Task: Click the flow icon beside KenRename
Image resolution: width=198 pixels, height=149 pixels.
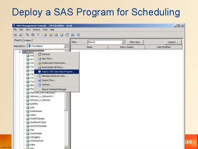Action: [28, 111]
